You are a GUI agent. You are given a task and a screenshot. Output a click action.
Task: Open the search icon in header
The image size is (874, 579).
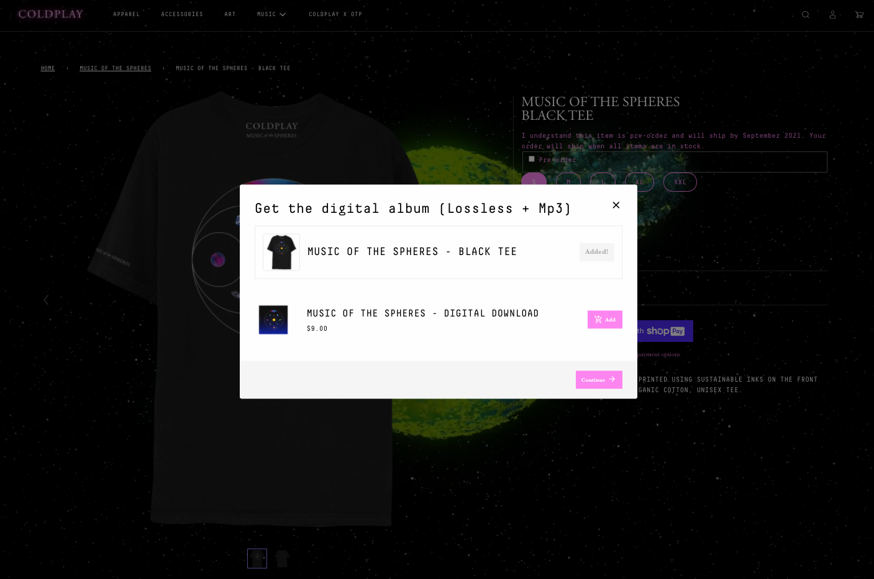[x=806, y=14]
